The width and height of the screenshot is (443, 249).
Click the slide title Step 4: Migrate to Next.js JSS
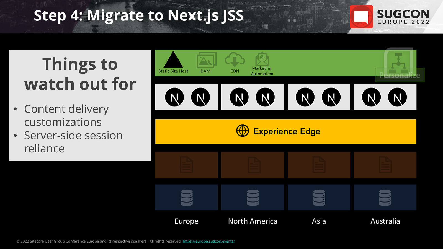(x=139, y=15)
